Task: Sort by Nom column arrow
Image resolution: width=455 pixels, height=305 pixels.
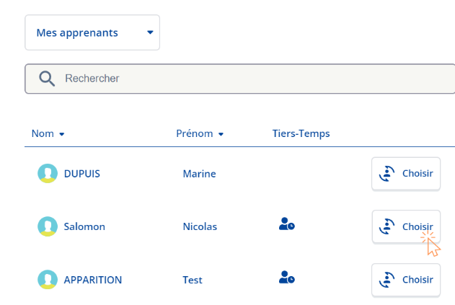Action: [x=61, y=134]
